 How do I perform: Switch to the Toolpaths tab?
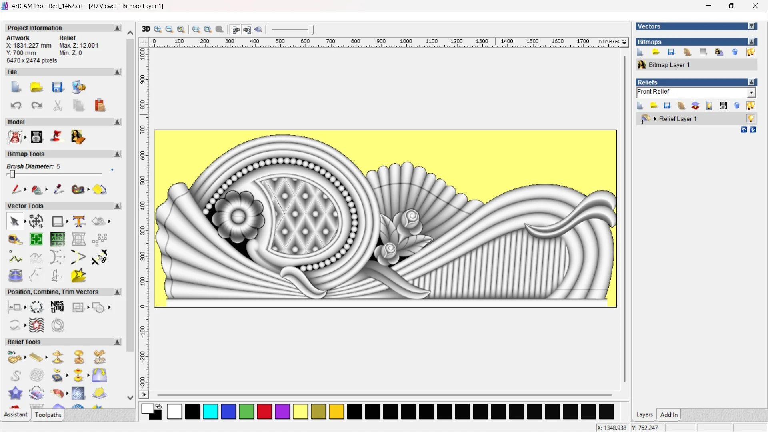coord(48,415)
